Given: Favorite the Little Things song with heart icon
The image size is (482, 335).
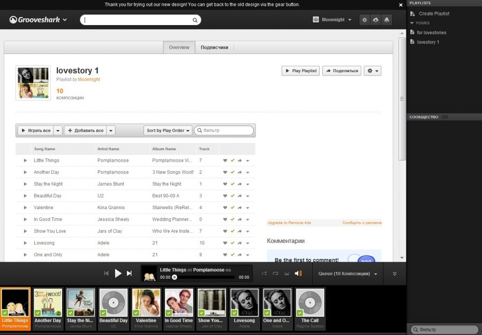Looking at the screenshot, I should click(x=225, y=161).
